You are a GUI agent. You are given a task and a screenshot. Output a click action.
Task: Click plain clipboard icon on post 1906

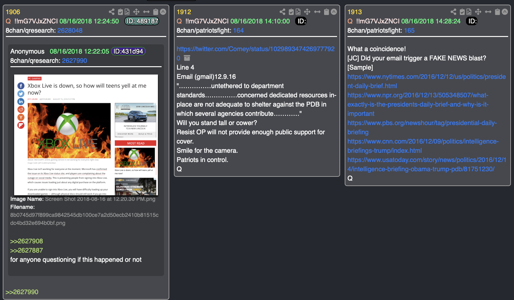point(156,12)
